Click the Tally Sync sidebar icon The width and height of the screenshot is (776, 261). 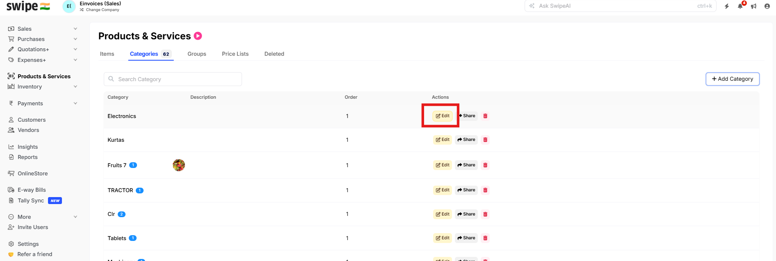(x=11, y=200)
